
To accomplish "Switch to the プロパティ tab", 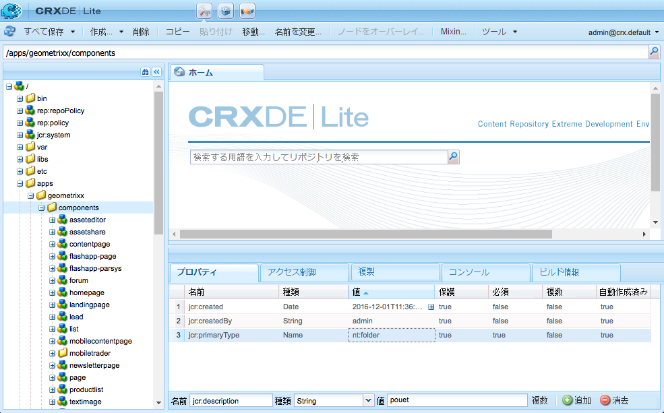I will click(x=214, y=272).
